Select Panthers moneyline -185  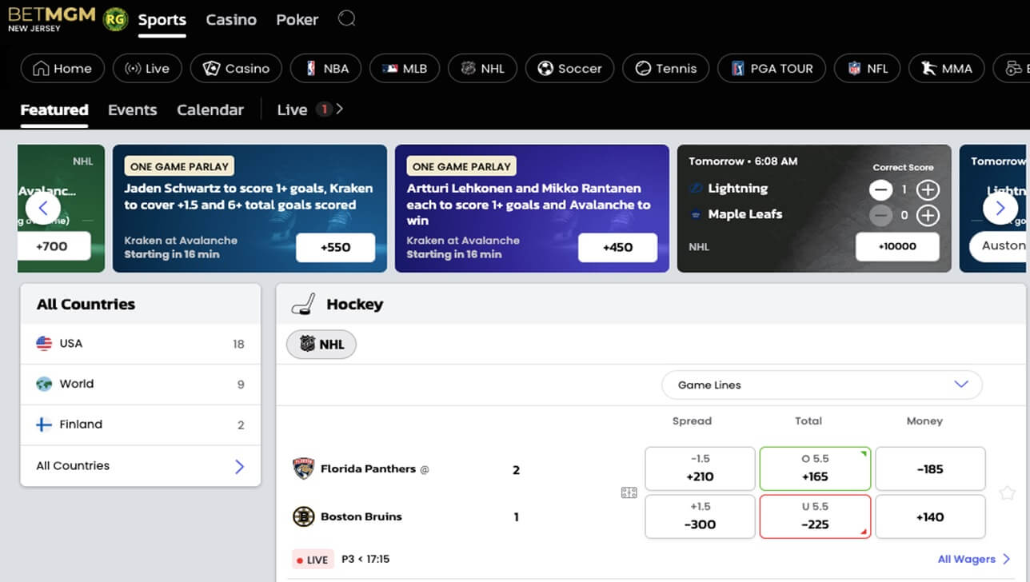[x=930, y=468]
